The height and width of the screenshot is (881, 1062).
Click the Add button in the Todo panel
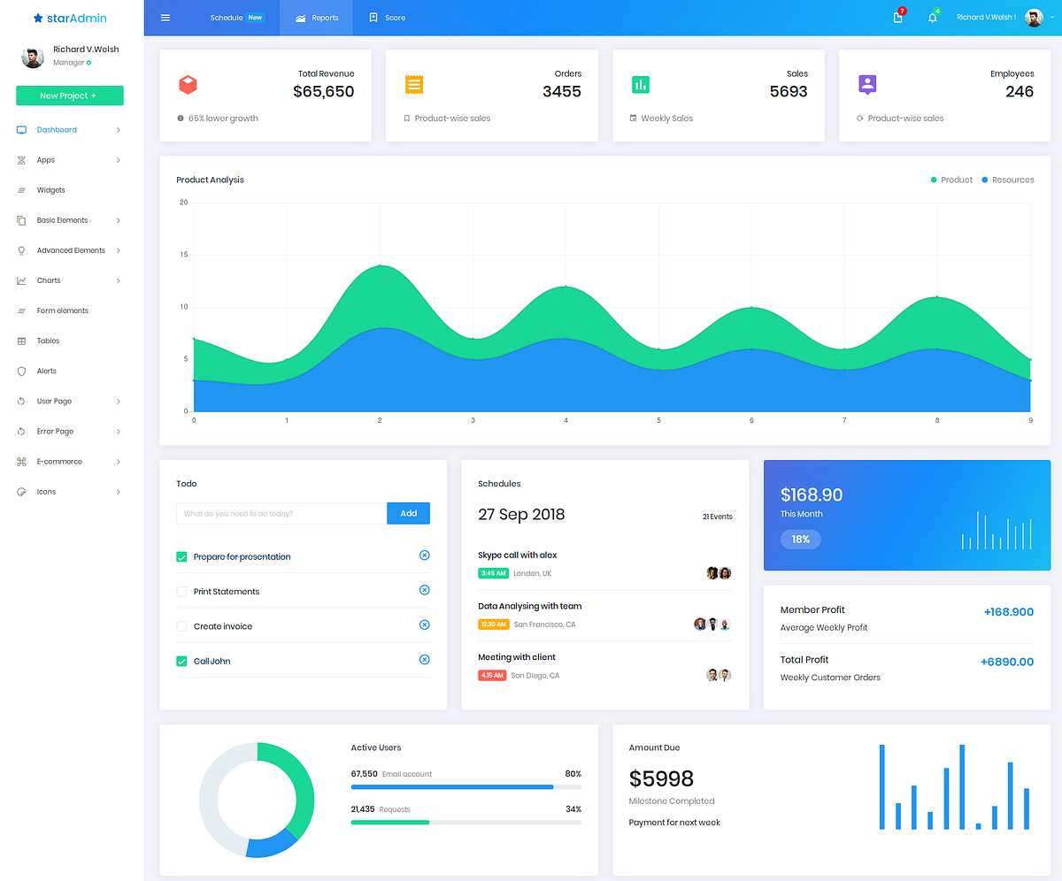[408, 513]
